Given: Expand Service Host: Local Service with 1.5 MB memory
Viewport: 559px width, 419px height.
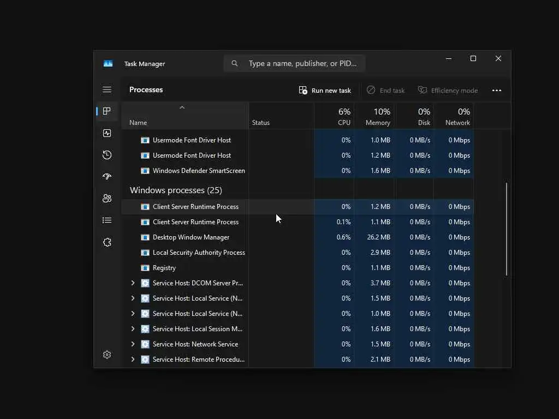Looking at the screenshot, I should [x=133, y=298].
